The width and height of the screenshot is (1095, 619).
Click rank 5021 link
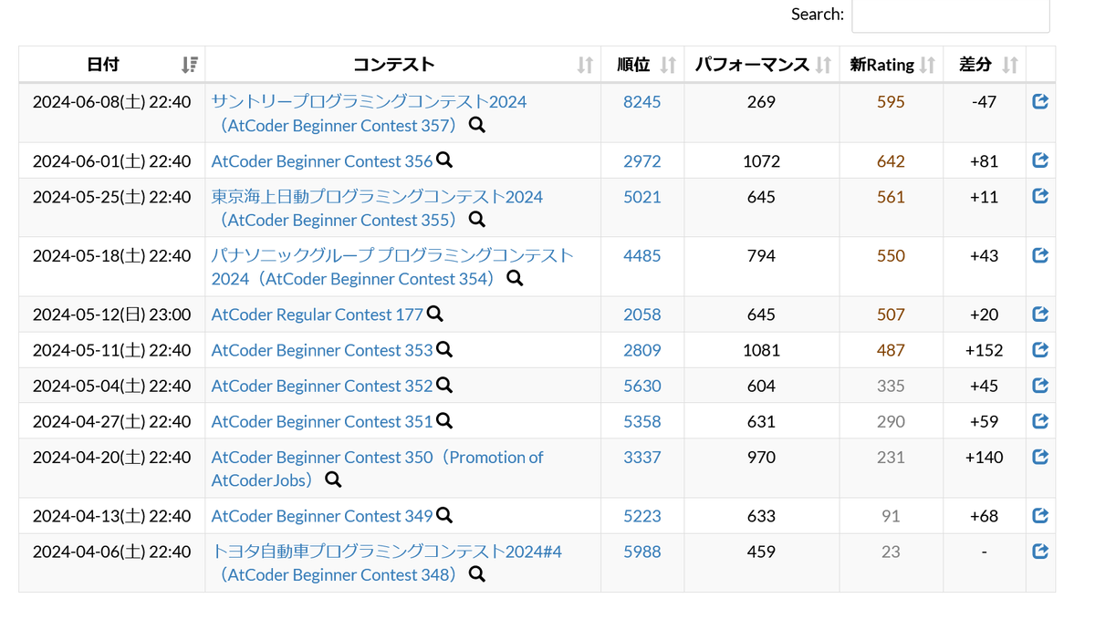coord(642,197)
